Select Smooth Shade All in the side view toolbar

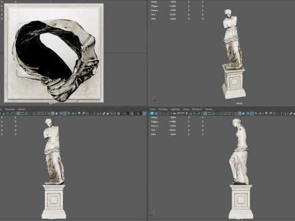240,114
